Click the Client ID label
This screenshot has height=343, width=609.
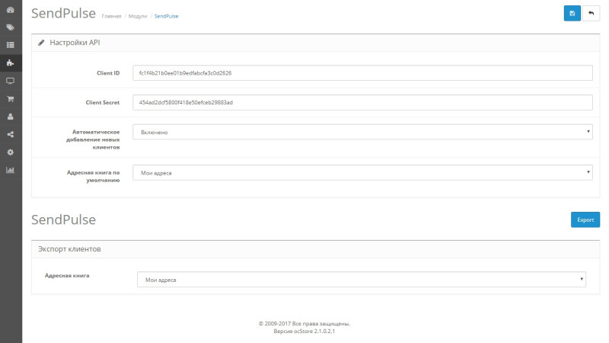(x=108, y=73)
